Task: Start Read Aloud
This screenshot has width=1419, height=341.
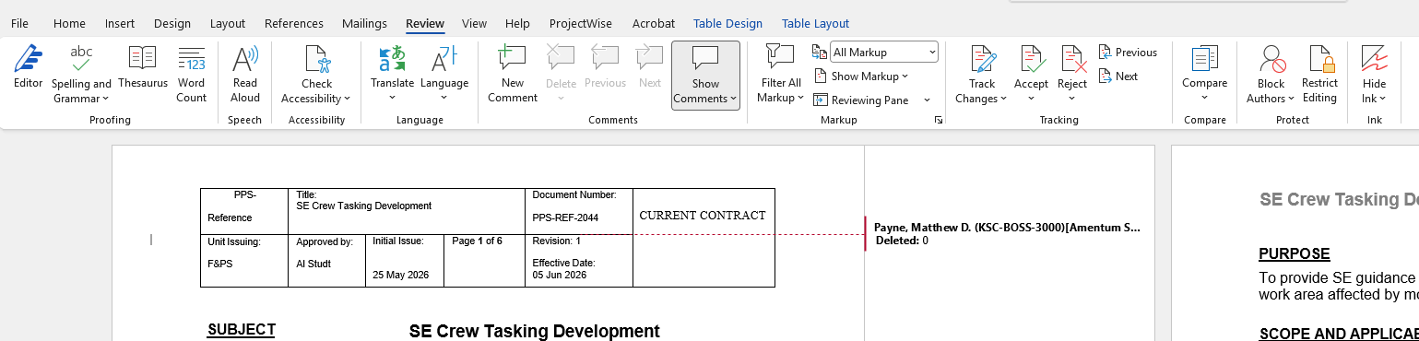Action: 245,74
